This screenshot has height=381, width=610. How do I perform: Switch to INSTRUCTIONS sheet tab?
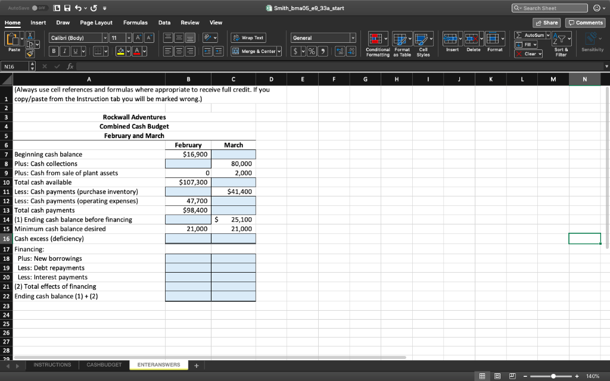tap(52, 365)
